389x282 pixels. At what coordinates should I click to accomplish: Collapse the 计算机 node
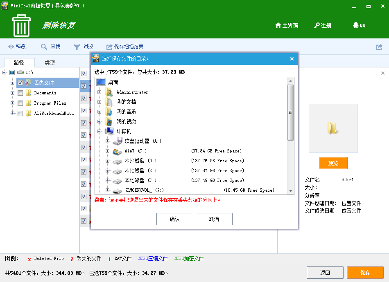coord(99,131)
